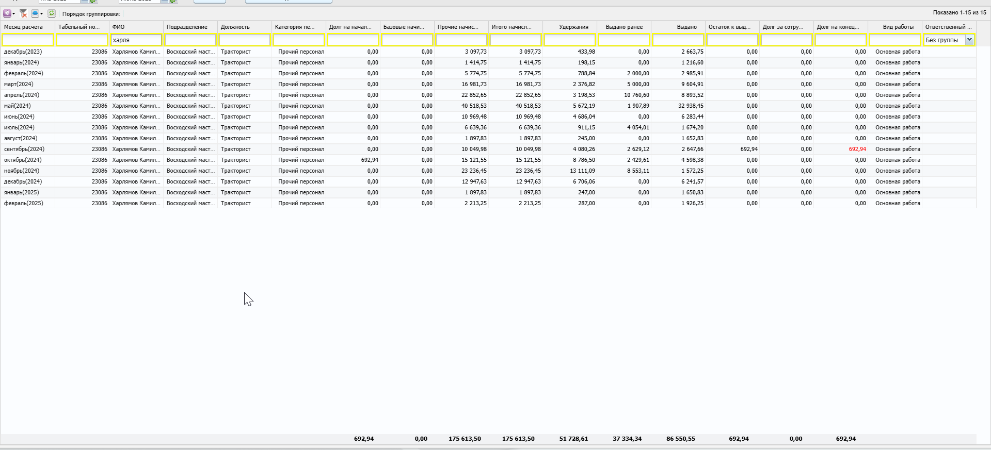Focus the Удержания filter field
This screenshot has width=991, height=450.
click(x=570, y=40)
